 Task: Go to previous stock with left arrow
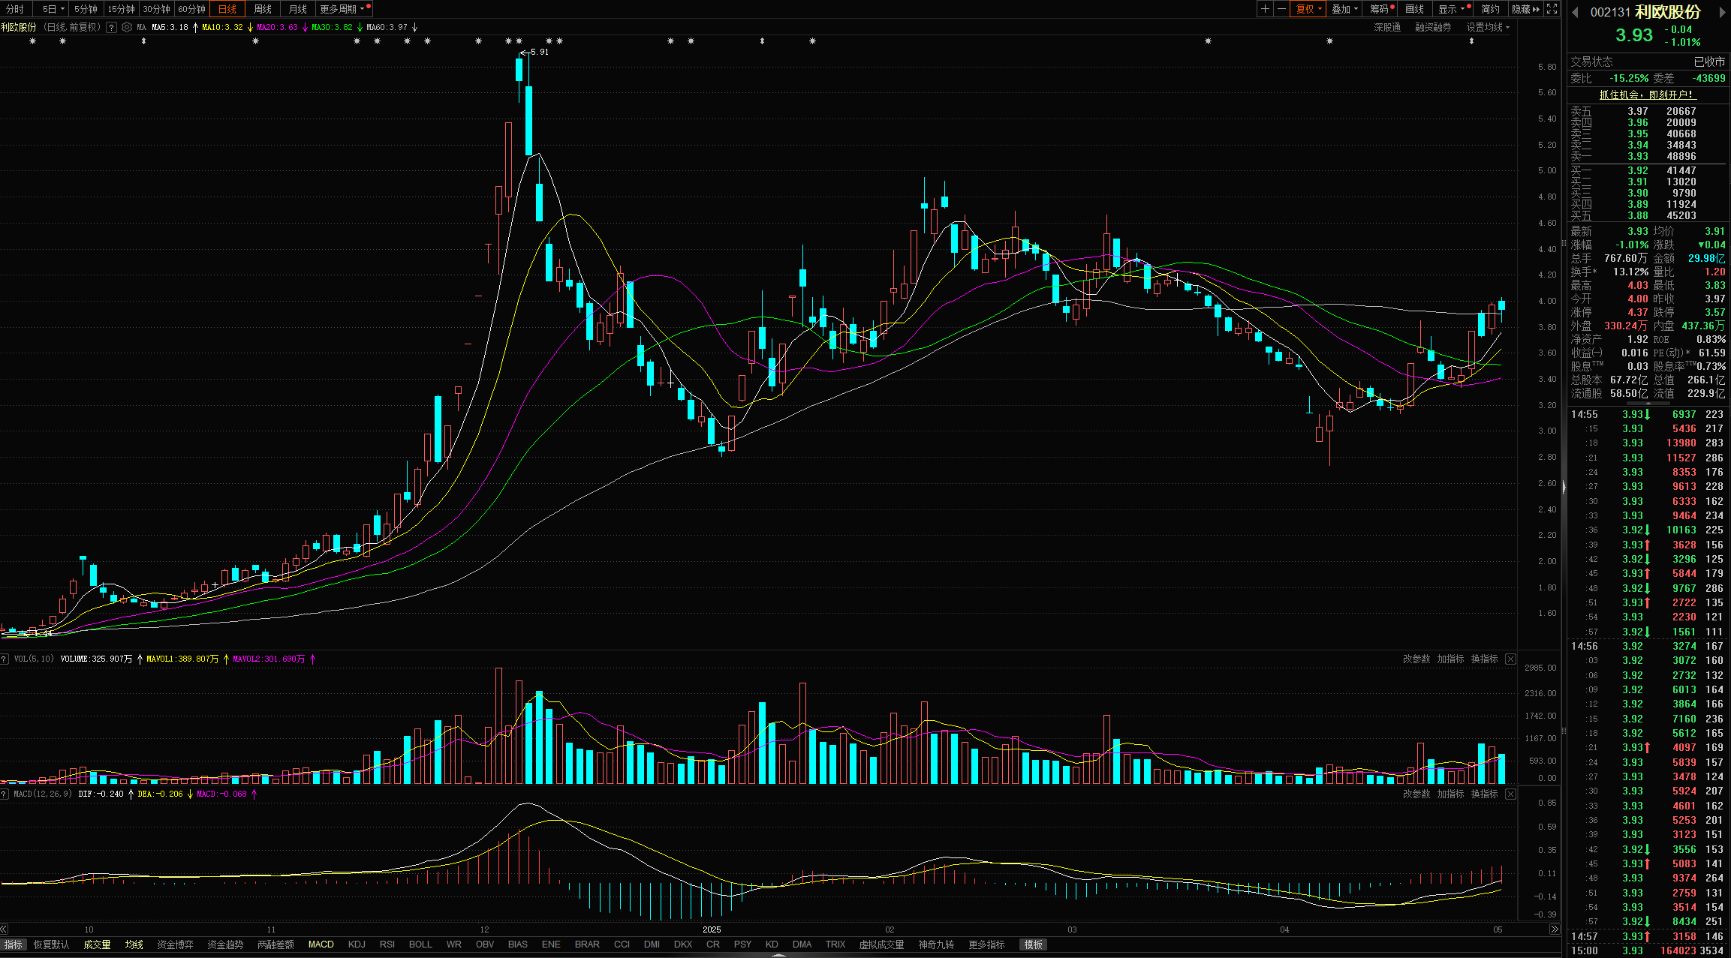point(1575,12)
